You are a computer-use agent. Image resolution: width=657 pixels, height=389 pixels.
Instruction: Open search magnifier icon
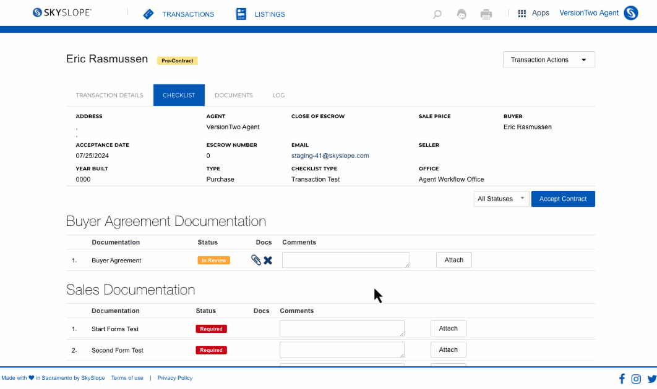[x=437, y=14]
